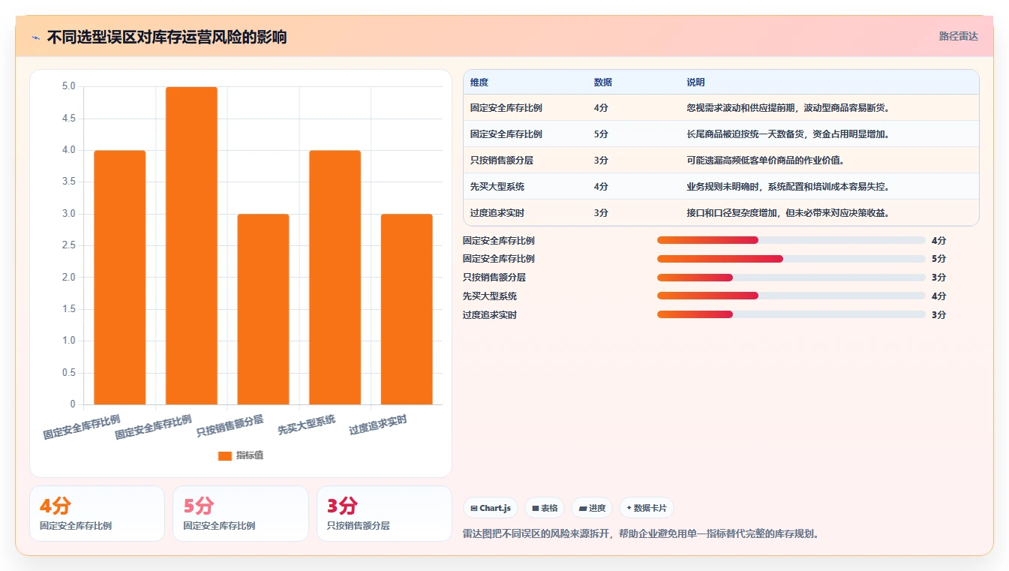The height and width of the screenshot is (571, 1009).
Task: Click the 5分 cell in the table
Action: click(601, 134)
